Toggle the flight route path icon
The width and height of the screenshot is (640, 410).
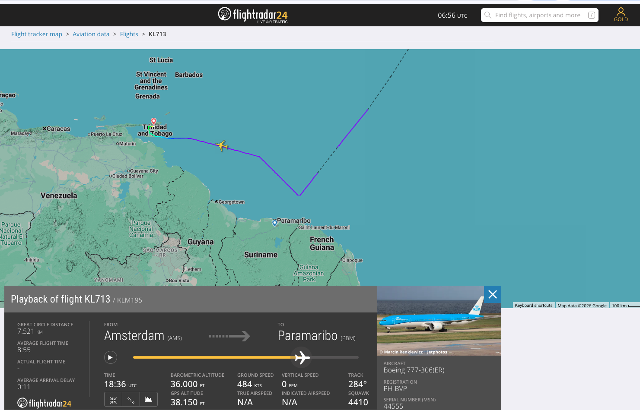[x=131, y=400]
